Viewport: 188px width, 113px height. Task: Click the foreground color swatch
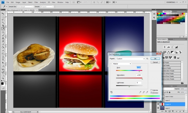(x=2, y=84)
